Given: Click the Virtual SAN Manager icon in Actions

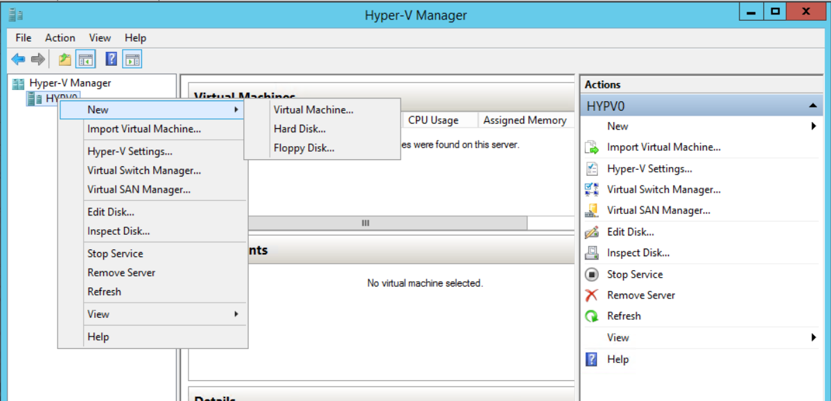Looking at the screenshot, I should 591,211.
